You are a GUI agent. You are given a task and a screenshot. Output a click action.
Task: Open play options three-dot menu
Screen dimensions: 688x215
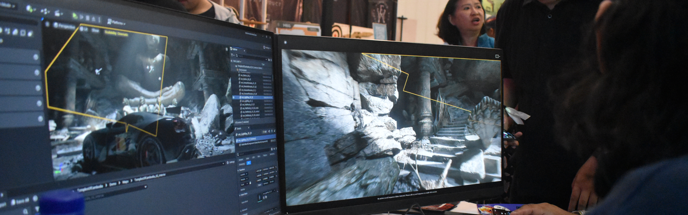click(99, 20)
